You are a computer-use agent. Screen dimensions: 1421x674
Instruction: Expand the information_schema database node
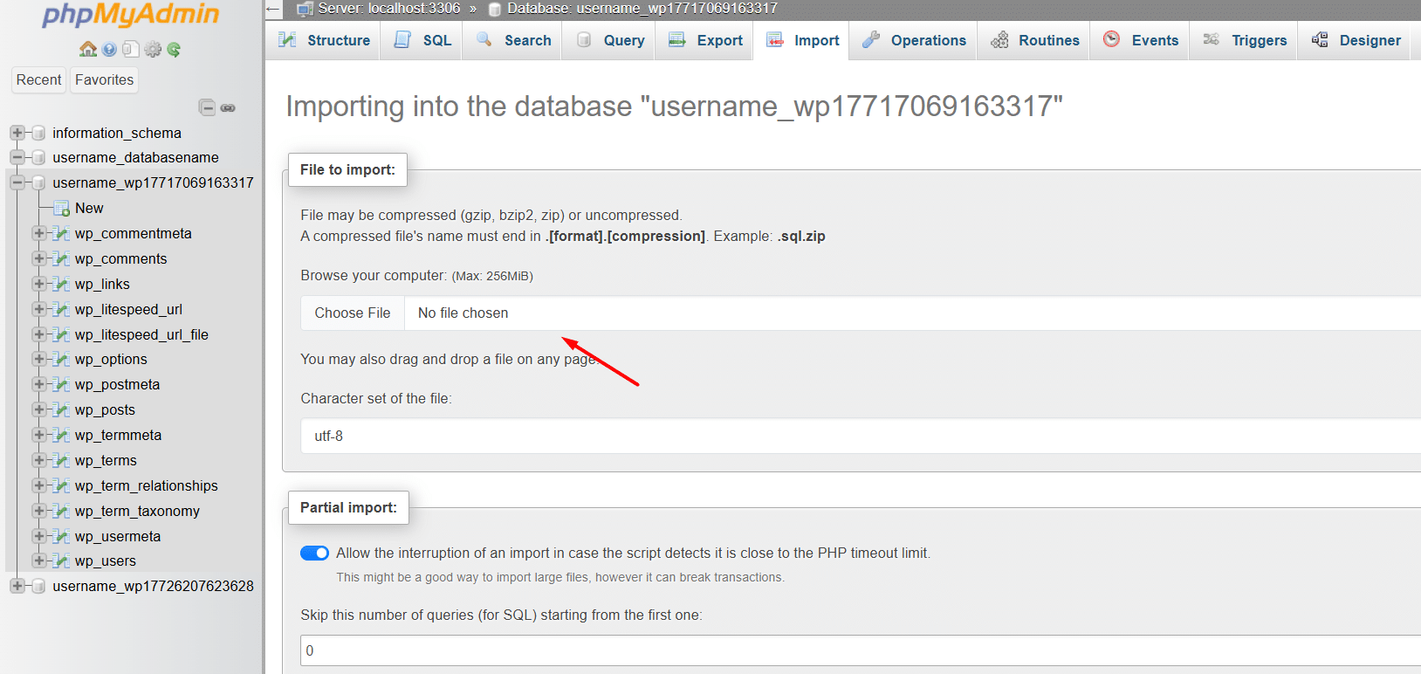17,133
